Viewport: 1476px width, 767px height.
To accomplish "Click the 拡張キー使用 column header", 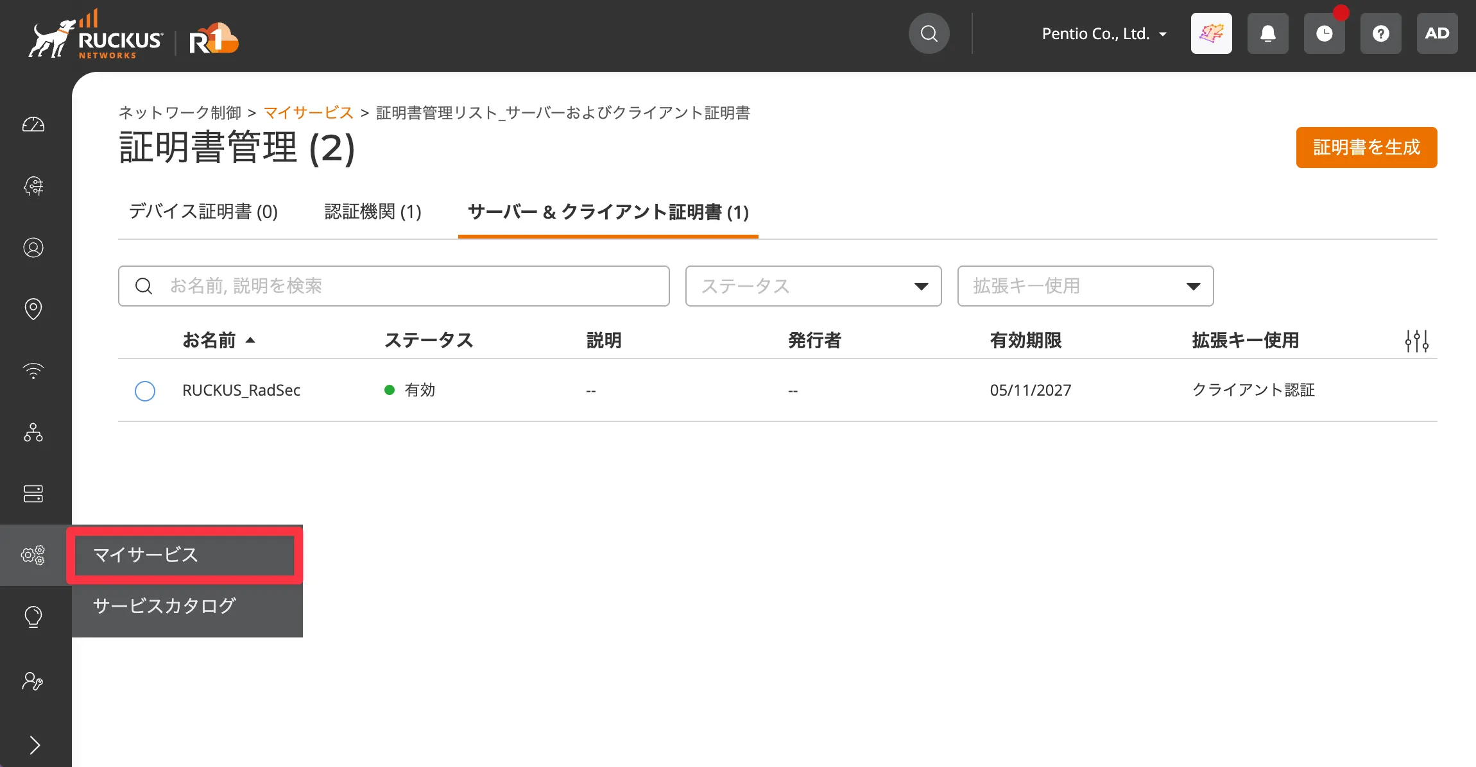I will coord(1245,340).
